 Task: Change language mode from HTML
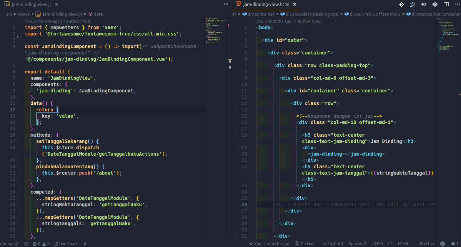403,243
